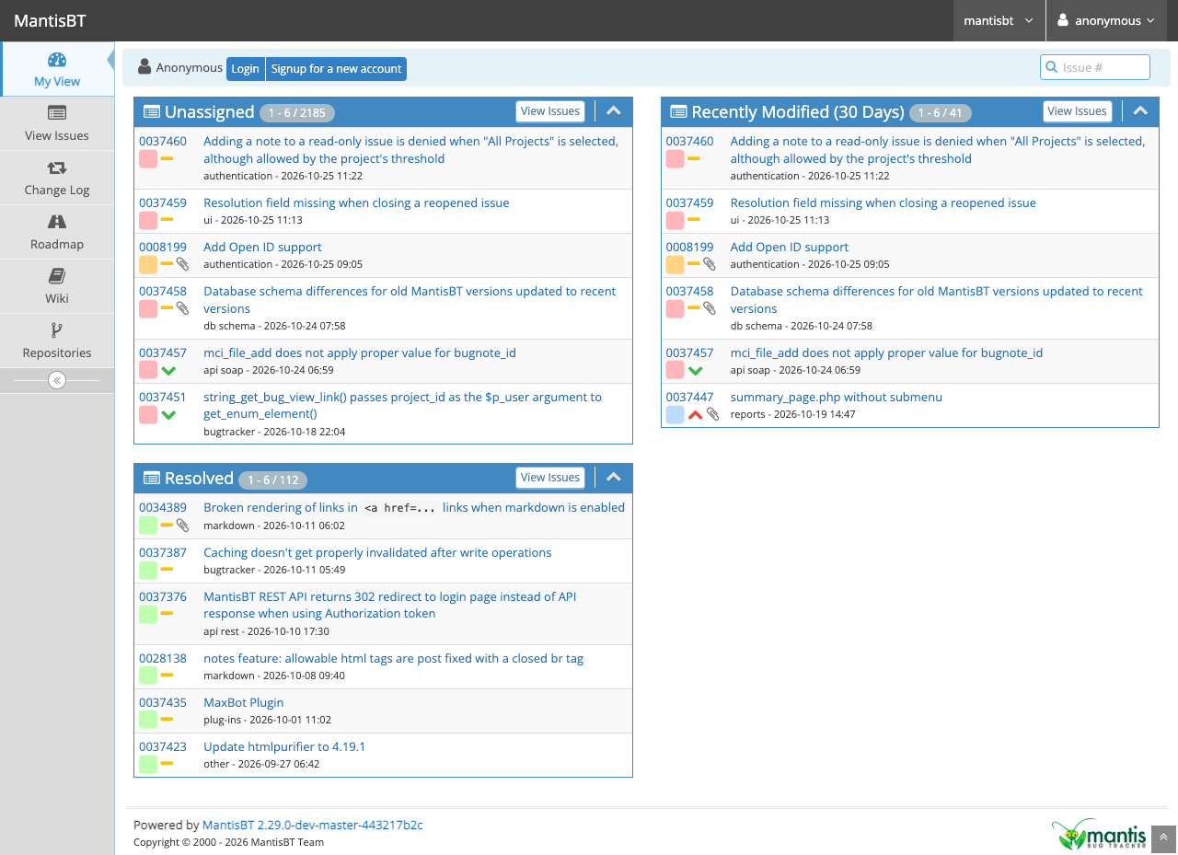Image resolution: width=1178 pixels, height=855 pixels.
Task: Click the Unassigned panel list icon
Action: pos(152,112)
